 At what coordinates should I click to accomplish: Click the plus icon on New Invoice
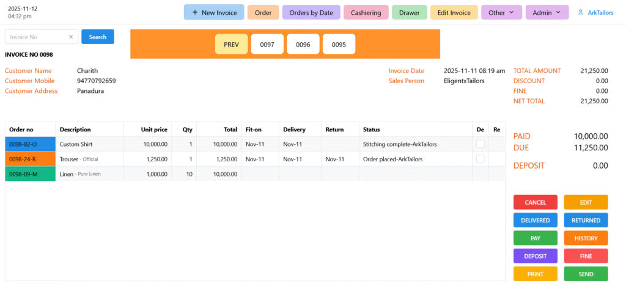click(194, 12)
